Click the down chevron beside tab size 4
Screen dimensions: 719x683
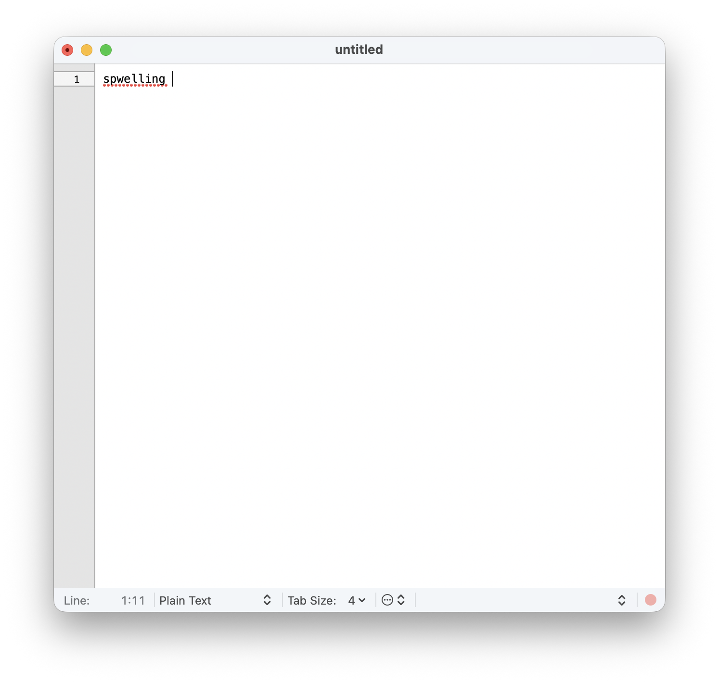362,600
